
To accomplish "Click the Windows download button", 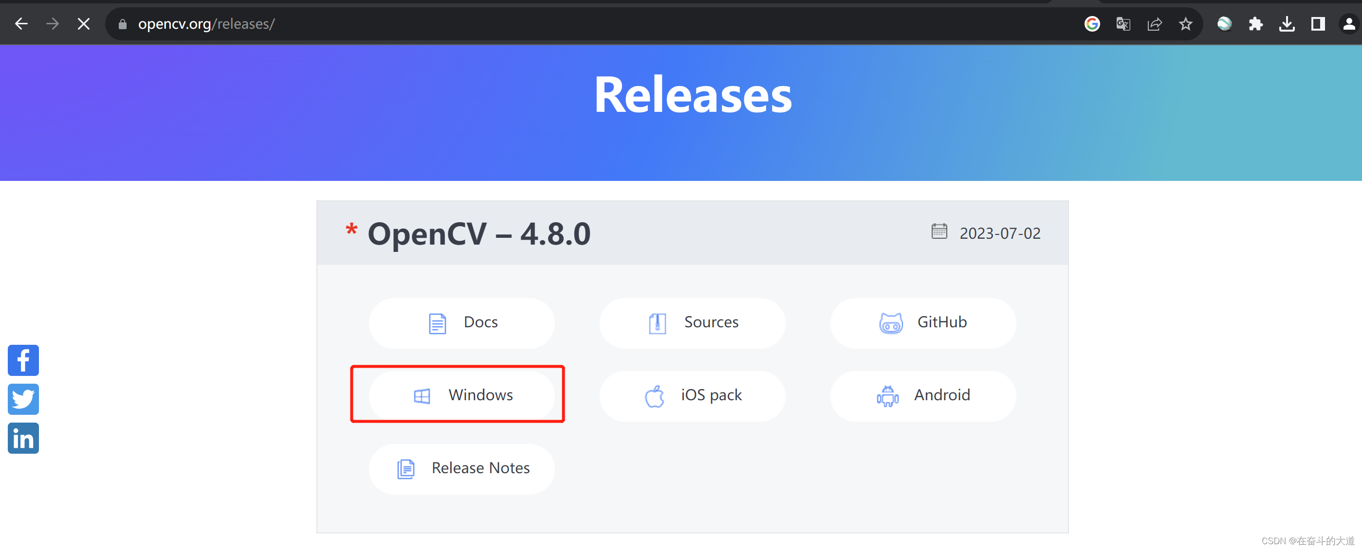I will tap(461, 395).
